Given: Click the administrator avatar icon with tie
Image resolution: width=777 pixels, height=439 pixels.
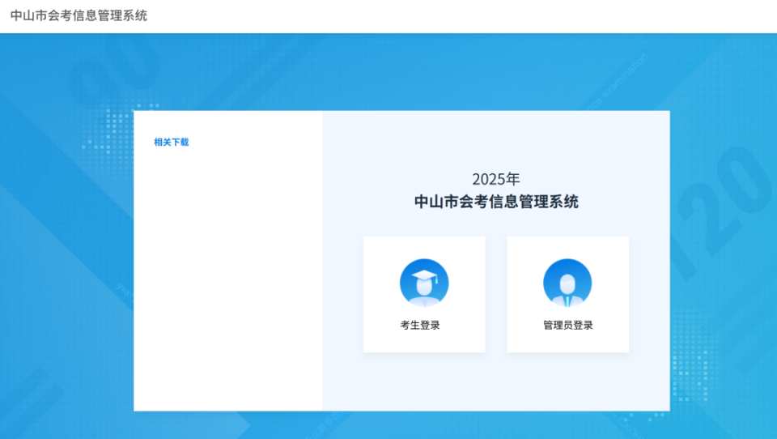Looking at the screenshot, I should click(567, 283).
